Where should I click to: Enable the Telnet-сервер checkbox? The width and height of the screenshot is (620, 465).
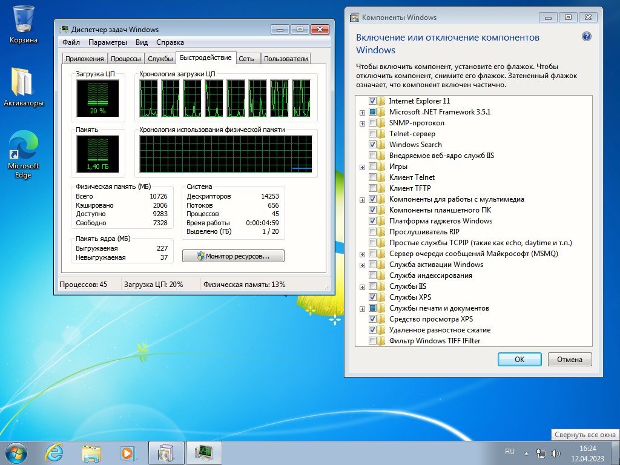point(372,134)
